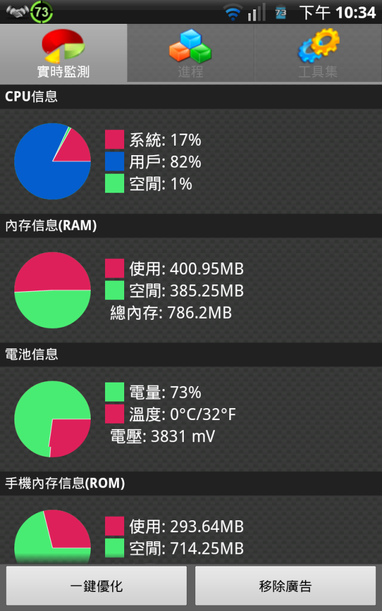Open the 實時監測 pie chart tab
The width and height of the screenshot is (382, 611).
[x=63, y=53]
